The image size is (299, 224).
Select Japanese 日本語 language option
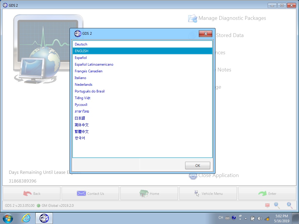[x=142, y=118]
